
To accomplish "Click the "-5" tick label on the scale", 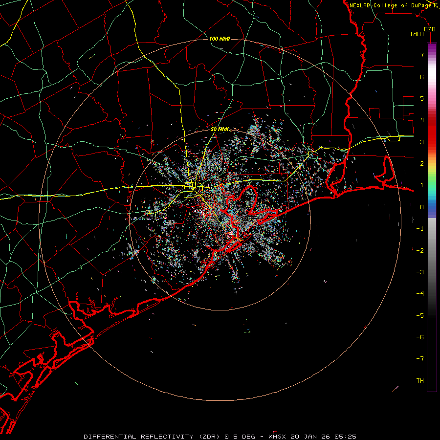I will (420, 316).
